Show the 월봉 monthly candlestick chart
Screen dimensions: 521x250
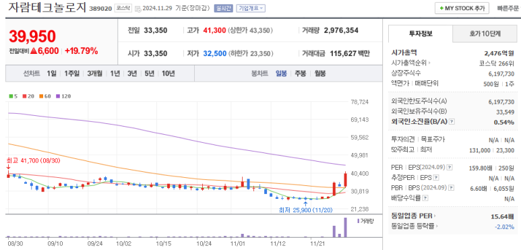click(x=319, y=73)
